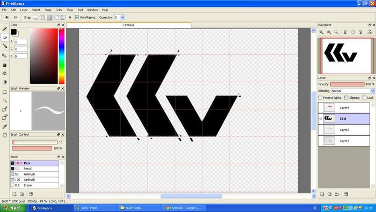Screen dimensions: 376x212
Task: Open the Correction dropdown
Action: 122,18
